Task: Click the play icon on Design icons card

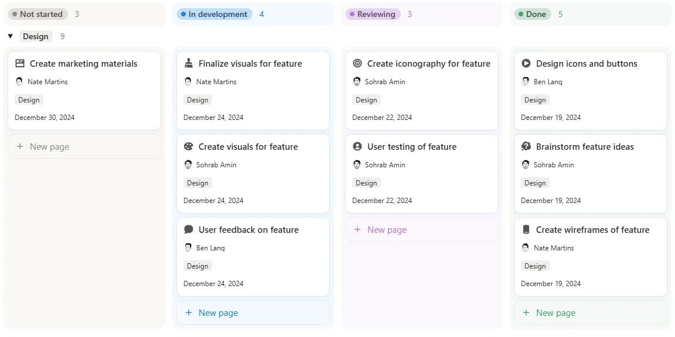Action: 526,63
